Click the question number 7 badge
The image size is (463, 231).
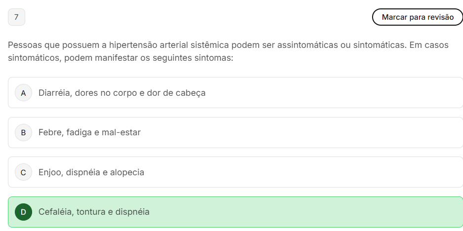pos(16,17)
